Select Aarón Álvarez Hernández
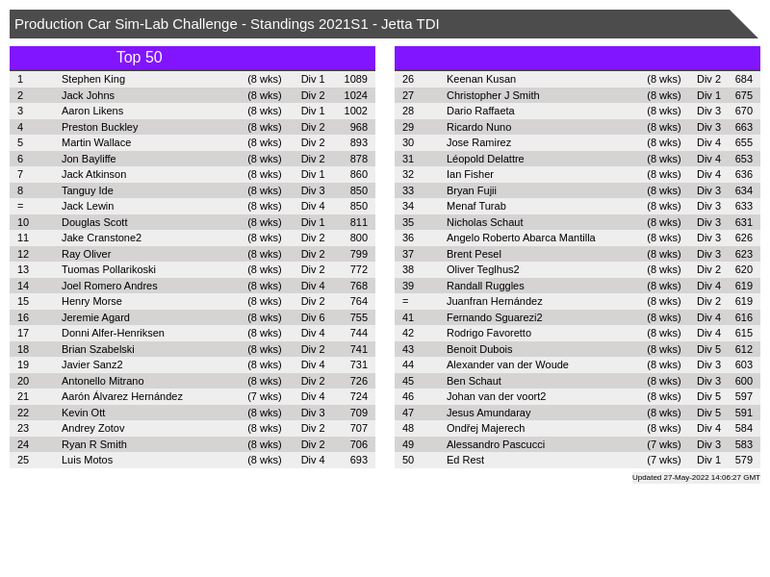Viewport: 770px width, 577px height. point(121,396)
